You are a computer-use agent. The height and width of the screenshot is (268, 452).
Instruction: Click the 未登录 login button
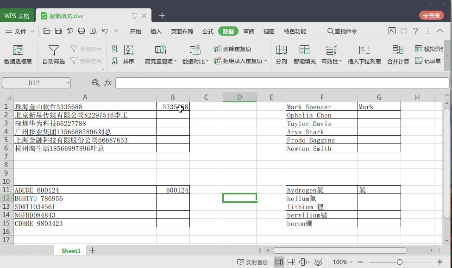coord(431,15)
